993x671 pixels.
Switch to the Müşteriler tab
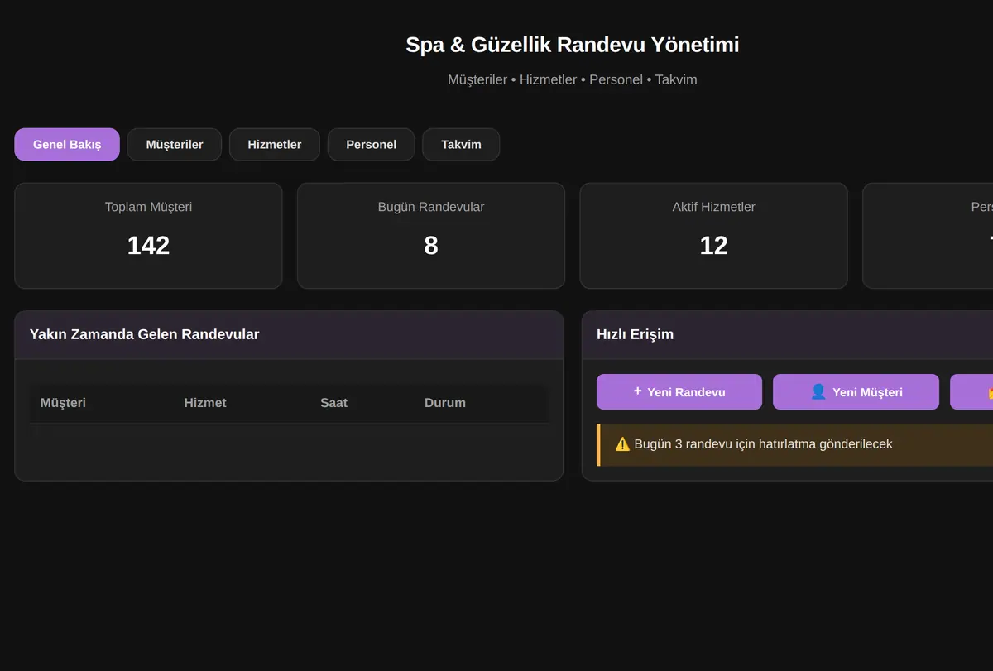pyautogui.click(x=175, y=145)
